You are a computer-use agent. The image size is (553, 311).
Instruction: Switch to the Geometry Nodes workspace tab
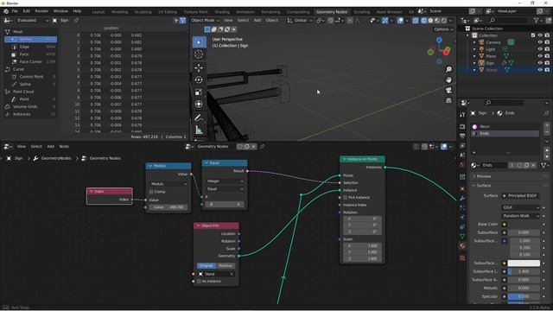pyautogui.click(x=332, y=11)
